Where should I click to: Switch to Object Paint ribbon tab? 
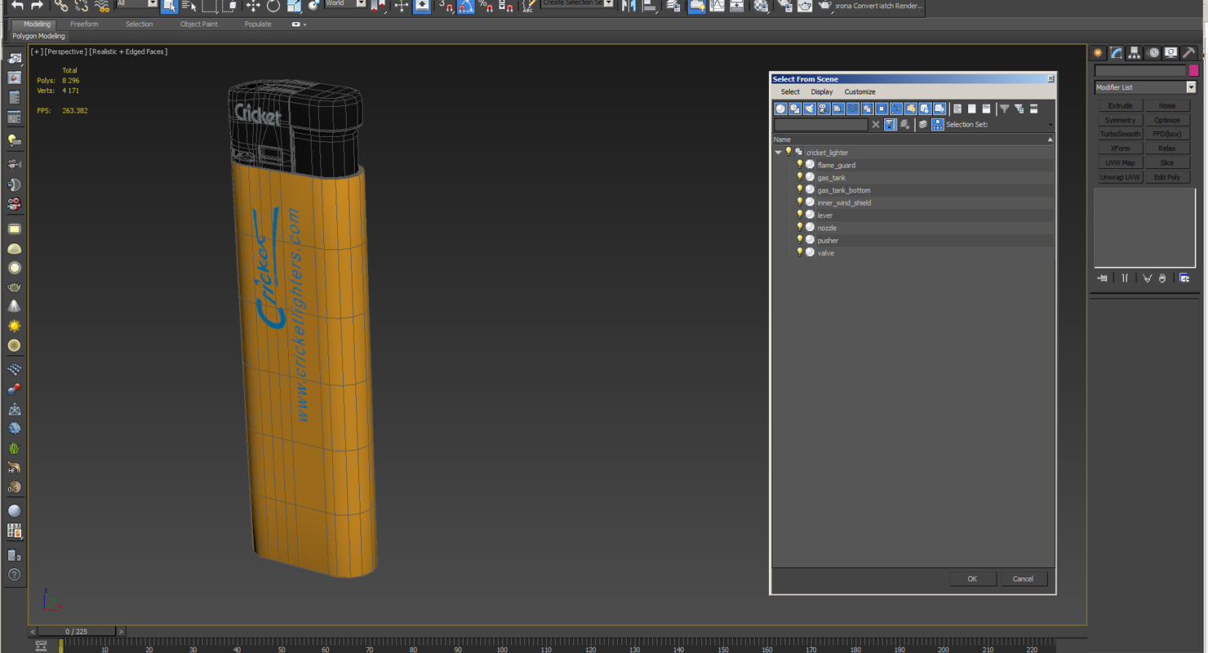(x=199, y=24)
